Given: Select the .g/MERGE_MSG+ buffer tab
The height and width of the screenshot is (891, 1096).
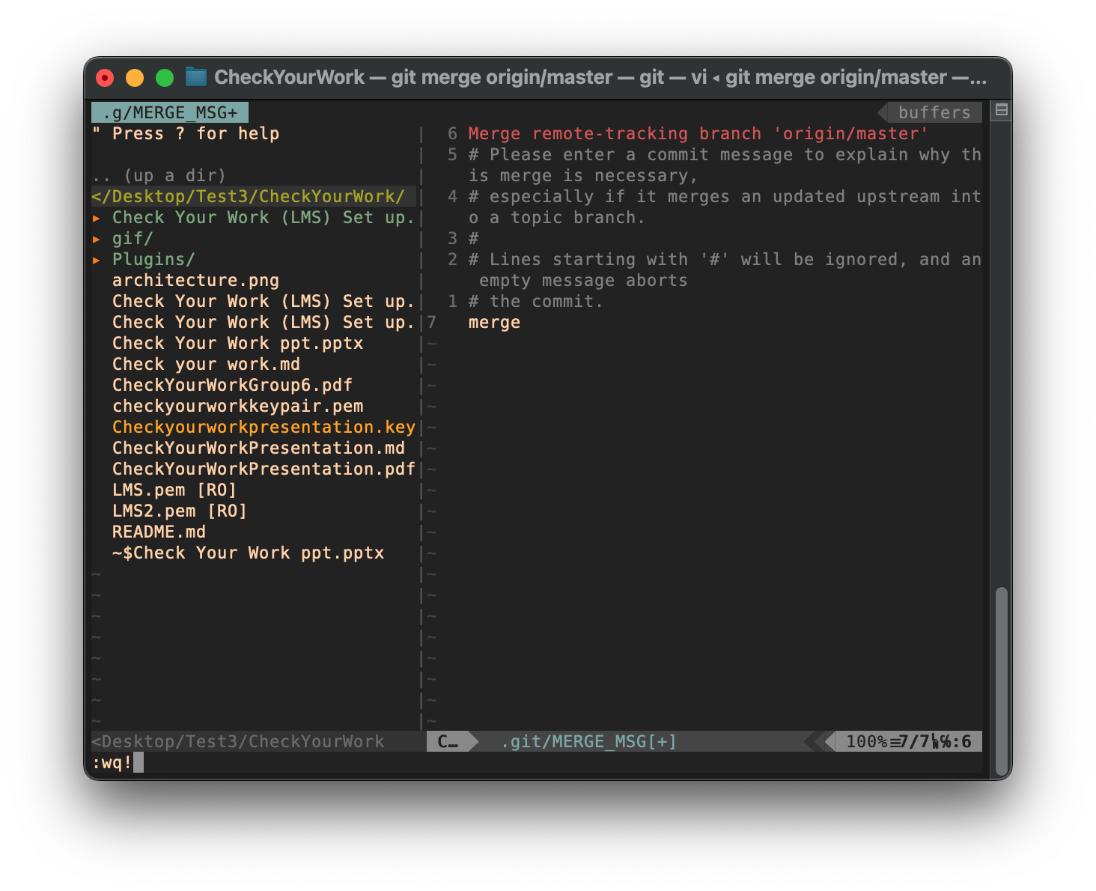Looking at the screenshot, I should pos(170,112).
